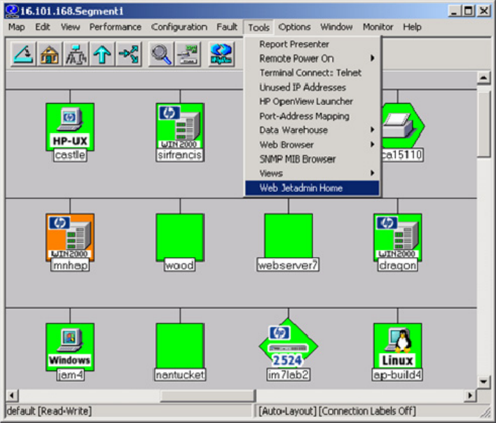Open the Window menu
This screenshot has width=496, height=423.
336,27
